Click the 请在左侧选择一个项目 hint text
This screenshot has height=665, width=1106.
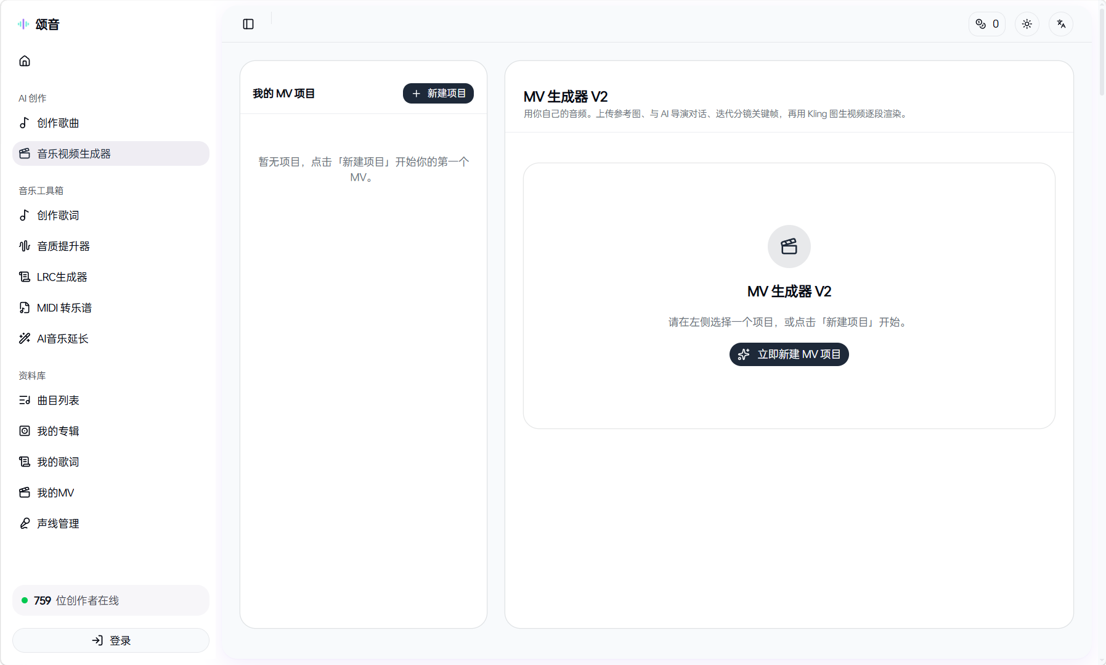click(x=789, y=322)
